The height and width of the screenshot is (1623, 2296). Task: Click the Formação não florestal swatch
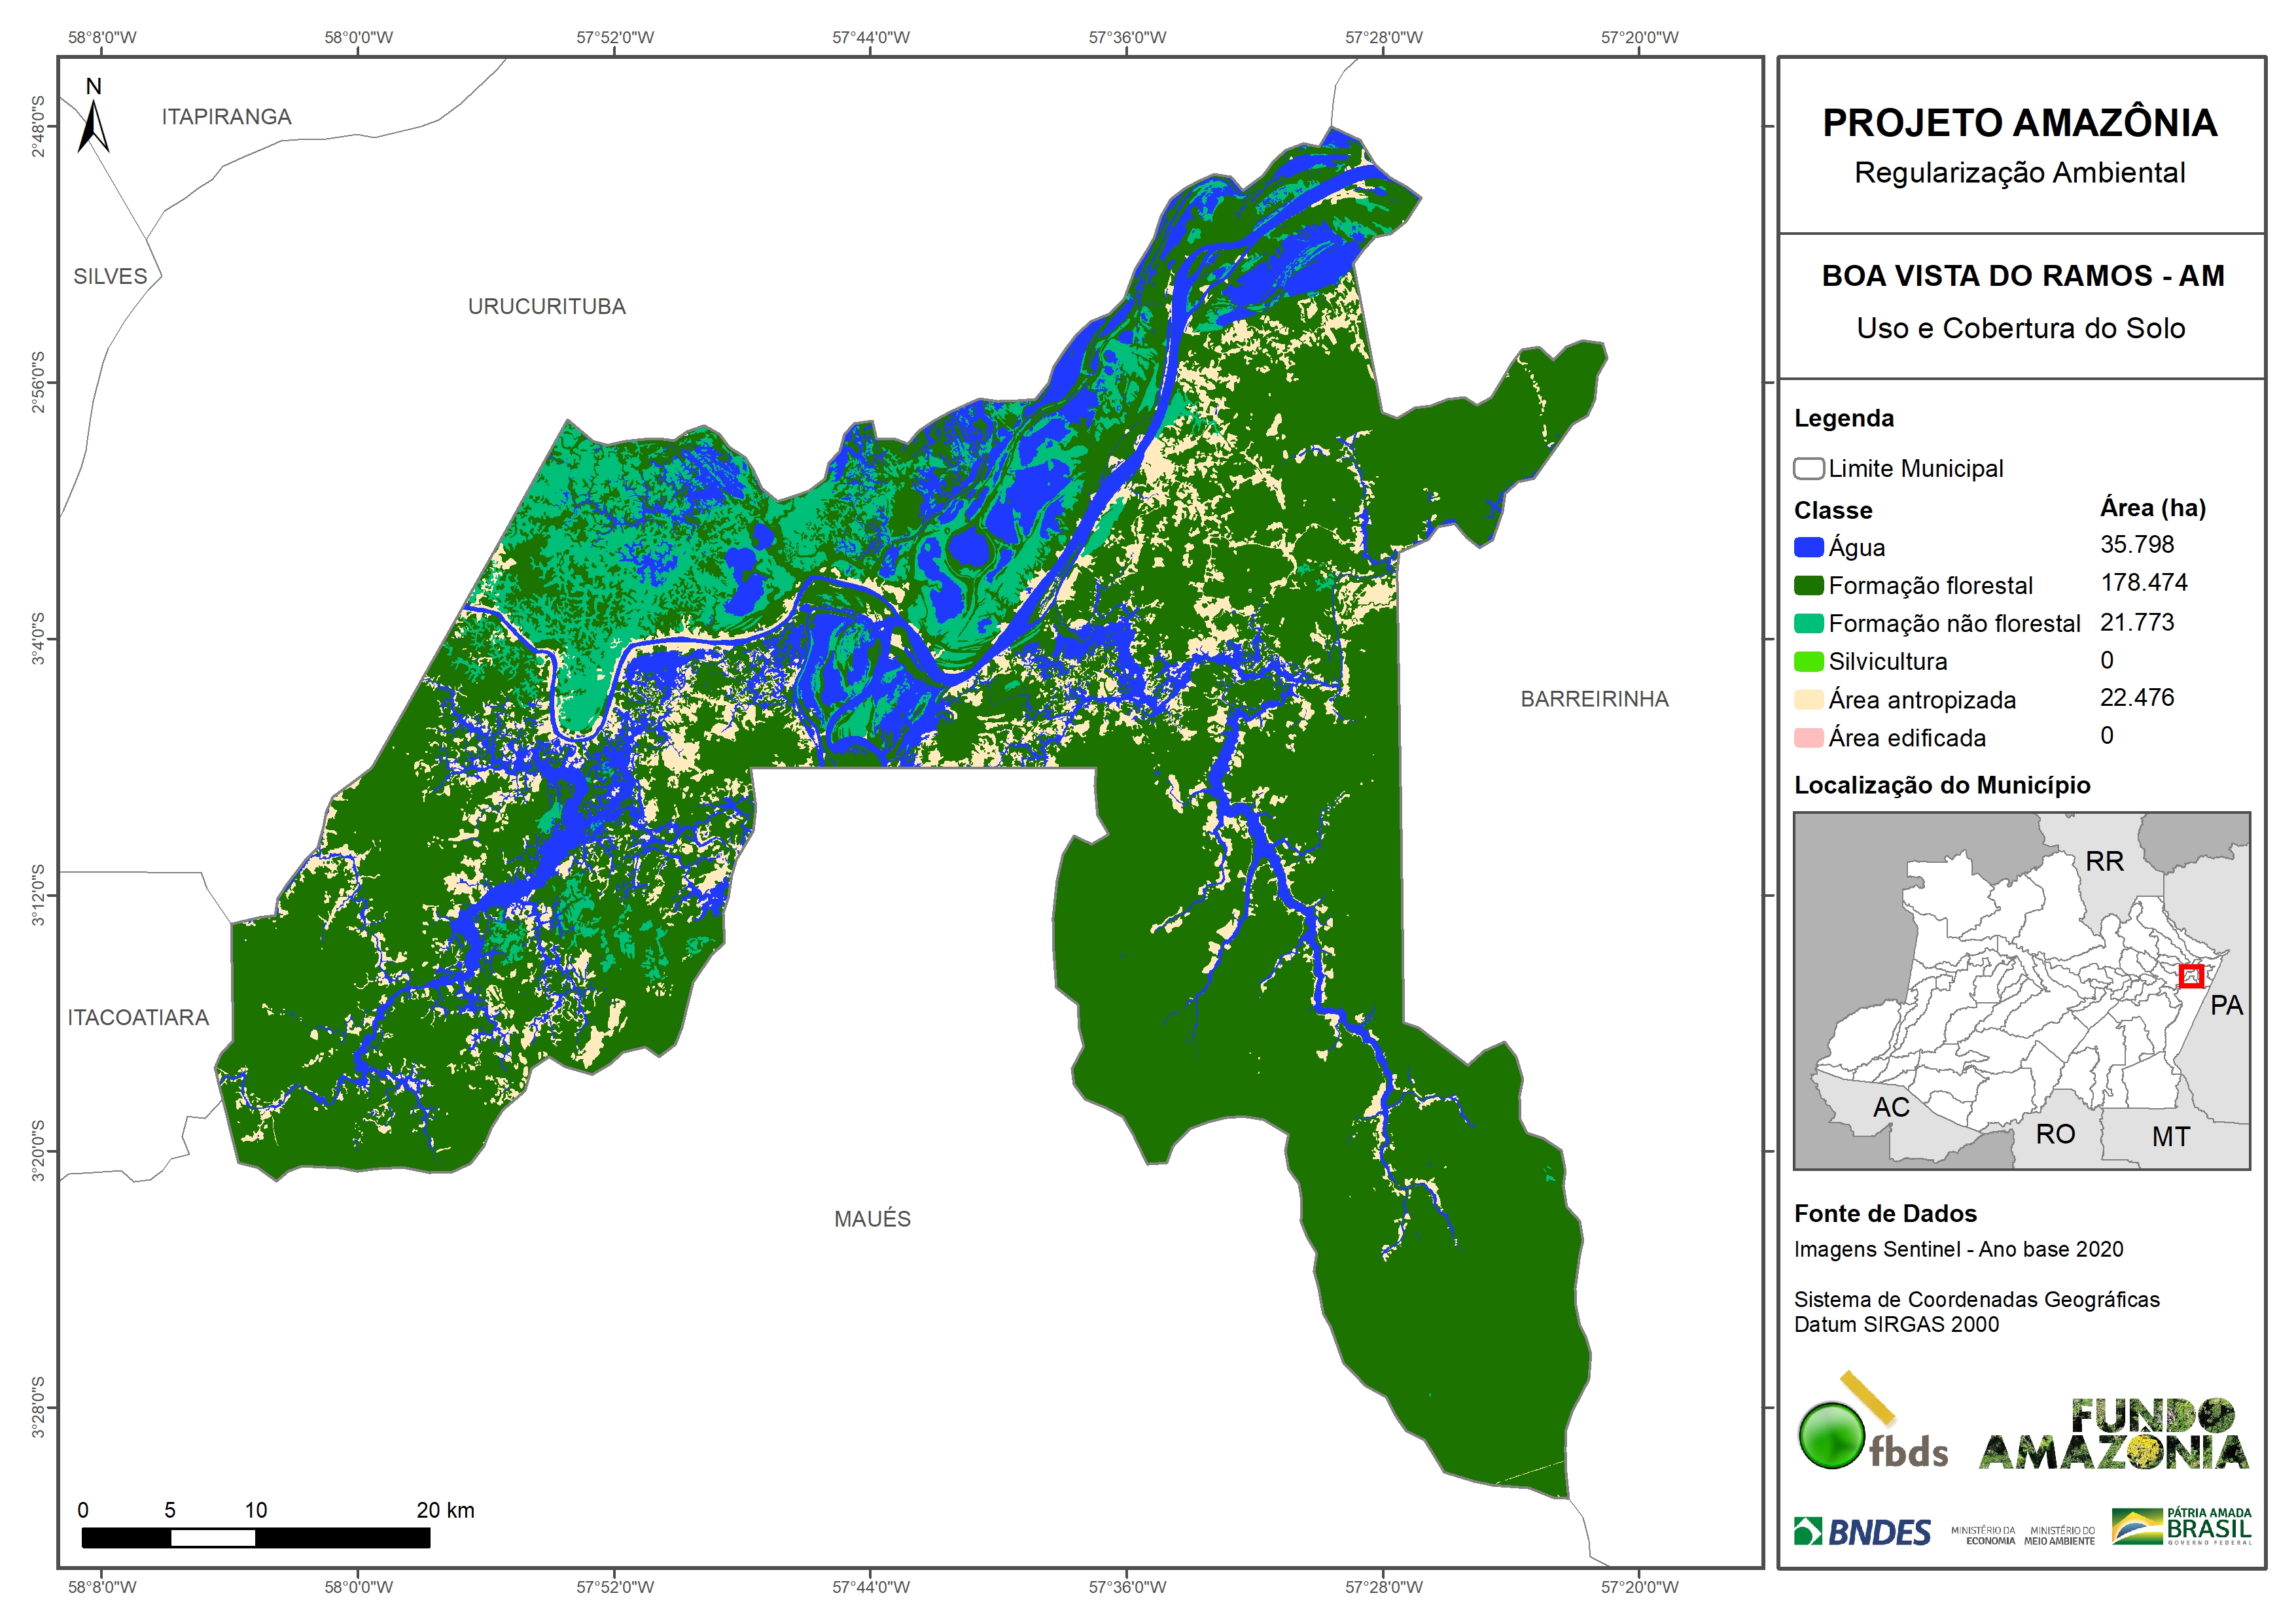[x=1808, y=623]
